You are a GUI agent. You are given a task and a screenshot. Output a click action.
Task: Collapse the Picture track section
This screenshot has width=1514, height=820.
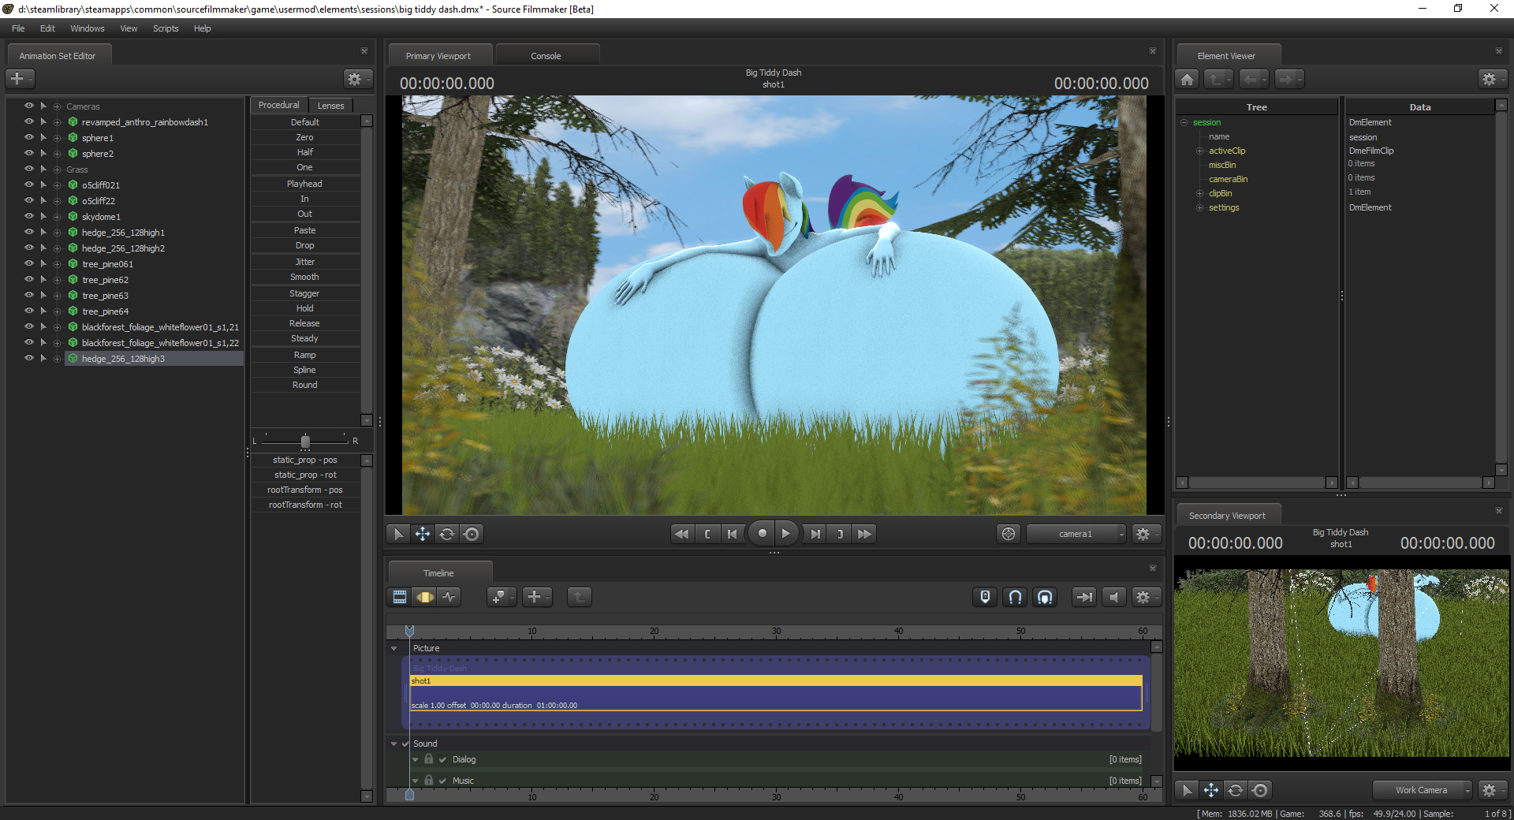click(394, 648)
